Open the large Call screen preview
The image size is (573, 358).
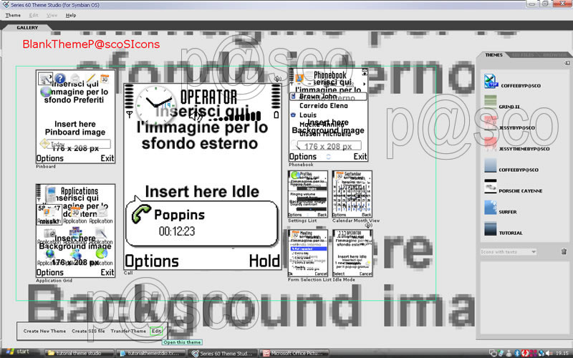[x=203, y=176]
